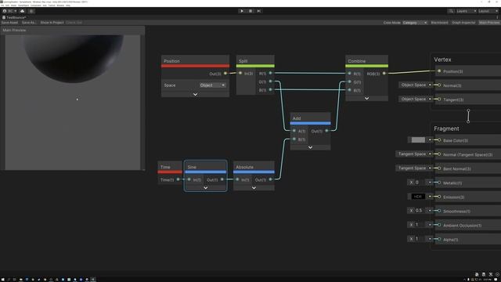
Task: Click the Split node R(1) output port
Action: tap(270, 73)
